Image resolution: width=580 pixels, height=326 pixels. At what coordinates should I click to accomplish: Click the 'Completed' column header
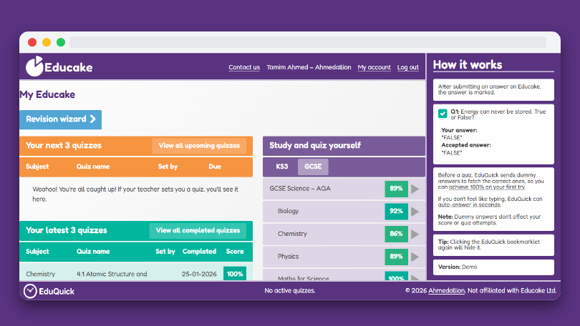(199, 252)
